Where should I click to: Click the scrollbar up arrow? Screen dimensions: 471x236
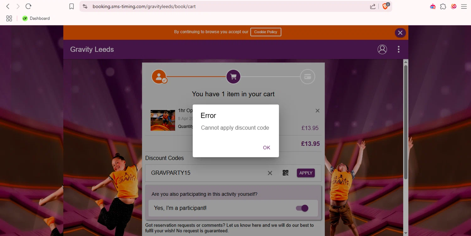tap(406, 62)
